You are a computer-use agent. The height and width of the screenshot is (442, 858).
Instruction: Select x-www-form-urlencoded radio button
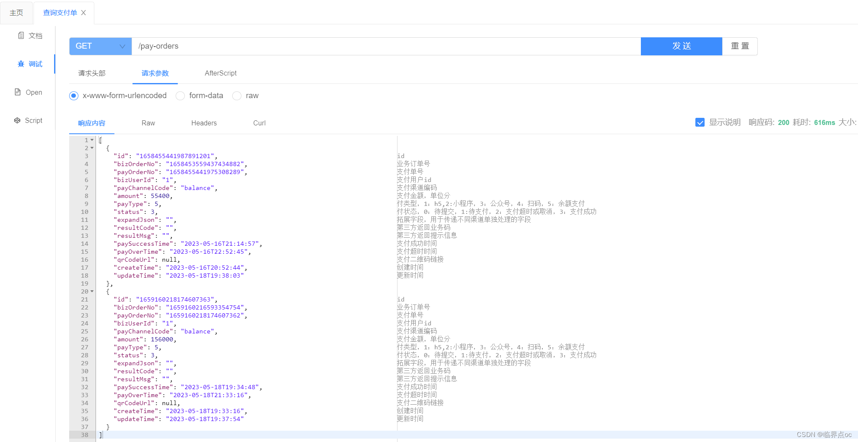click(74, 96)
